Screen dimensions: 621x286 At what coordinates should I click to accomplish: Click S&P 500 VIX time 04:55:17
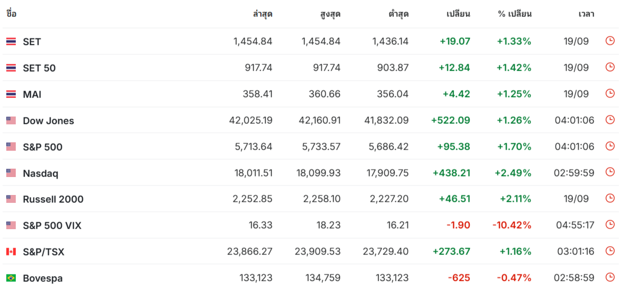[x=575, y=225]
